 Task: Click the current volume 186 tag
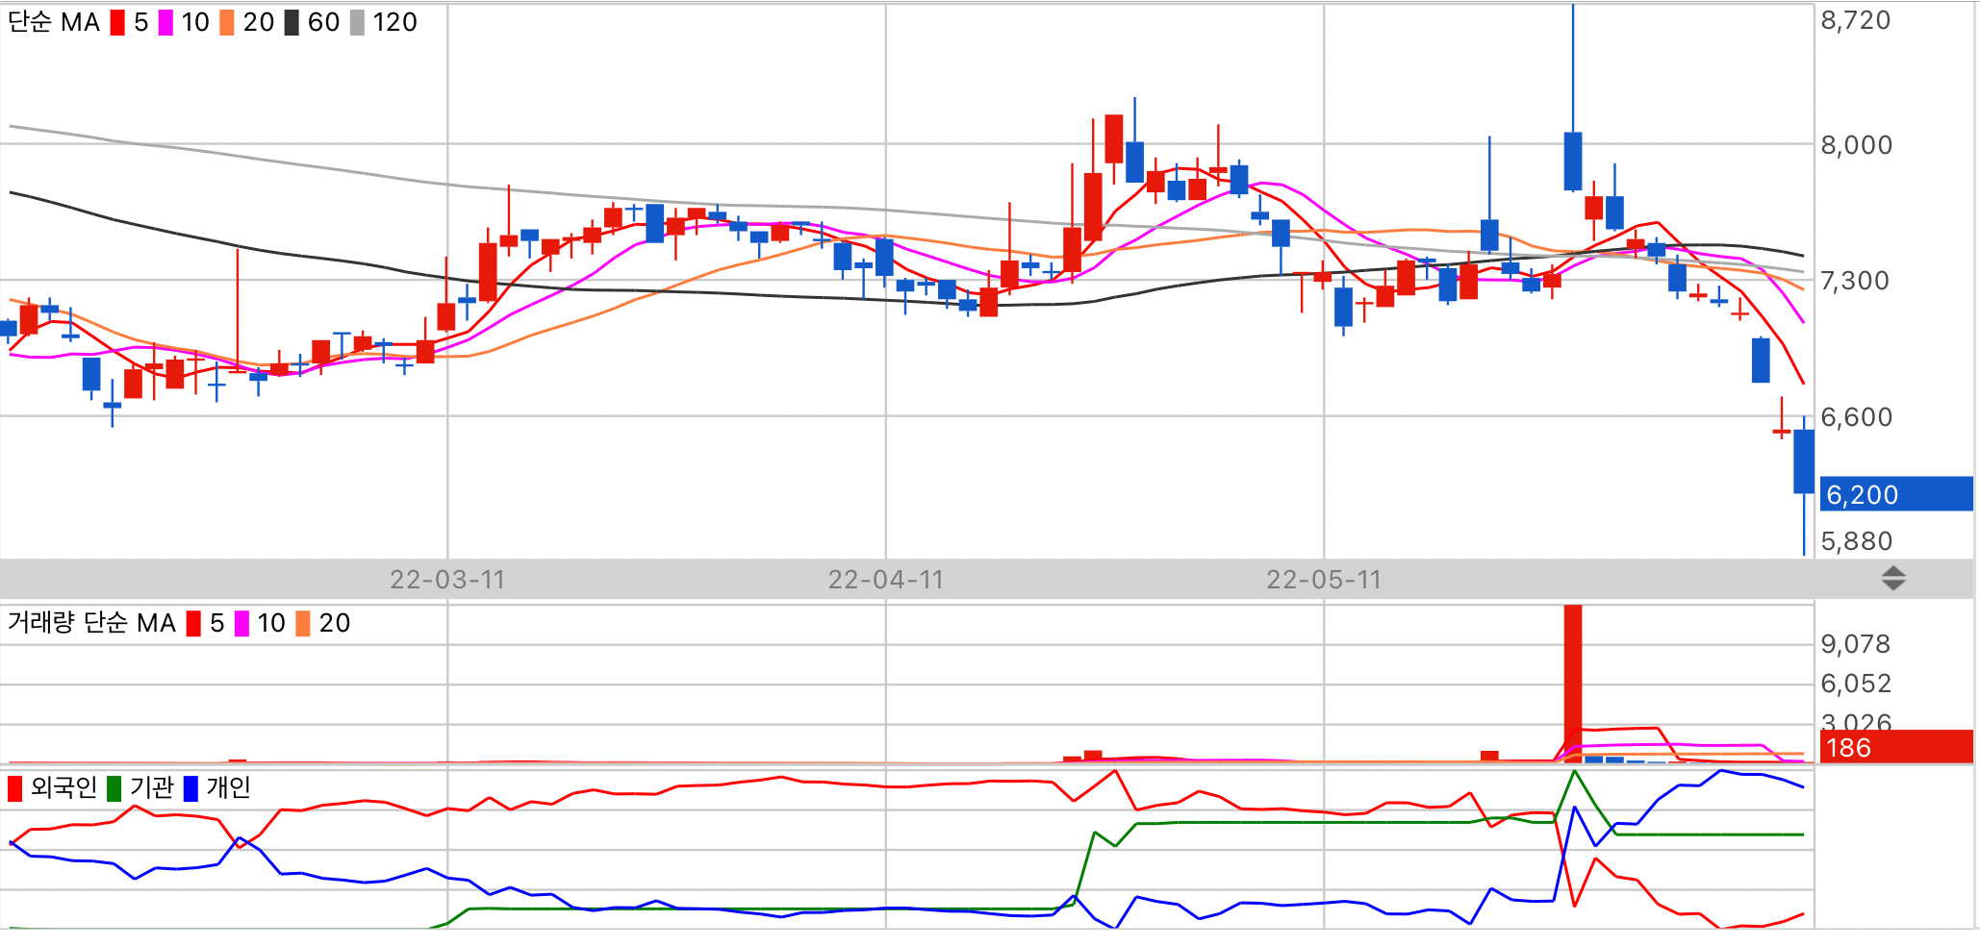tap(1895, 747)
